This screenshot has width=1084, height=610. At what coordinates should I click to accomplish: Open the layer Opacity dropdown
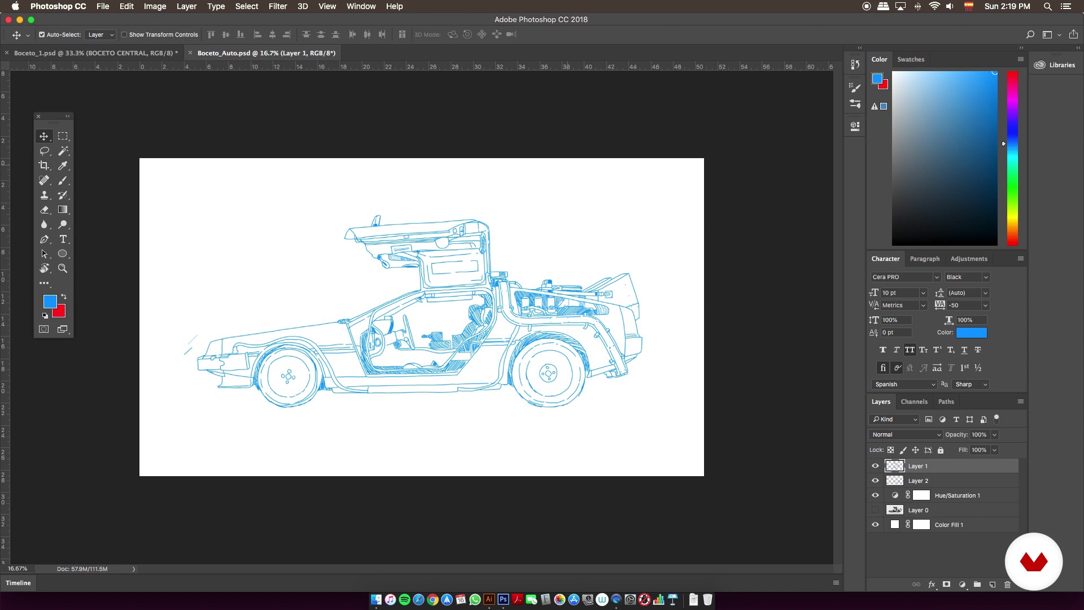[x=994, y=434]
